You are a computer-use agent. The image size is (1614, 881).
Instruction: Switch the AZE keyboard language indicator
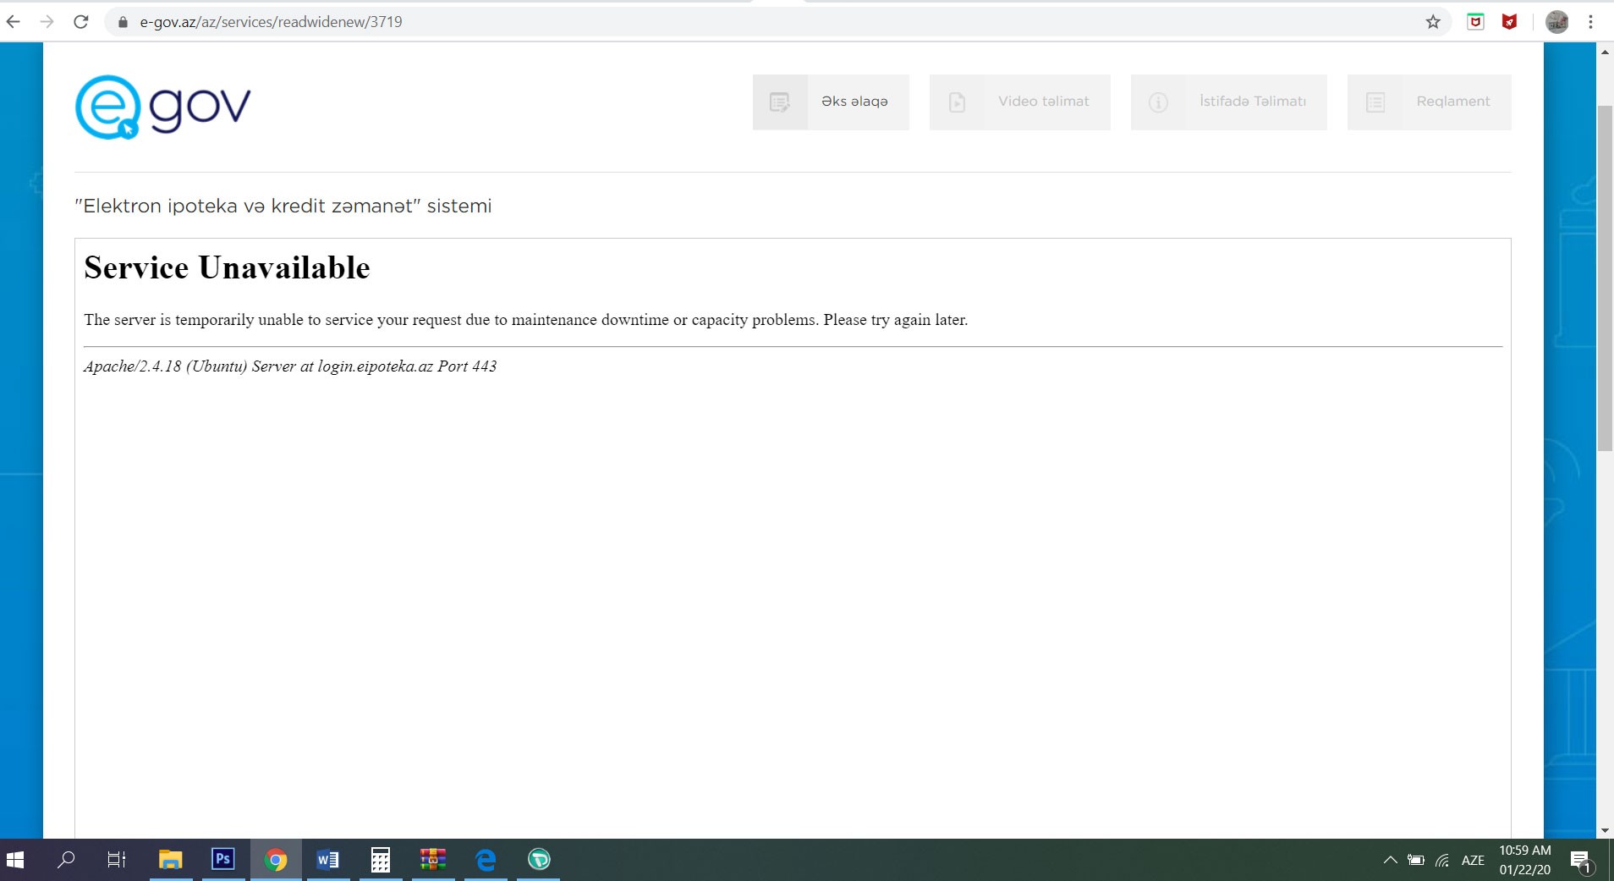pos(1473,860)
